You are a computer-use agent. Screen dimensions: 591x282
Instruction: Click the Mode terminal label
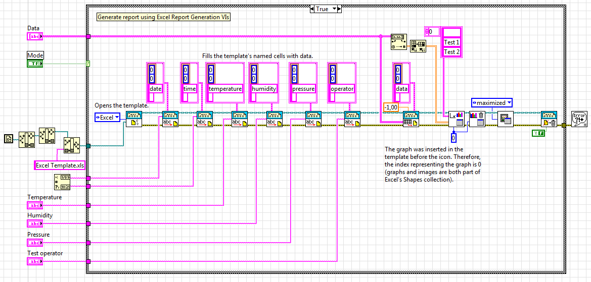[35, 55]
